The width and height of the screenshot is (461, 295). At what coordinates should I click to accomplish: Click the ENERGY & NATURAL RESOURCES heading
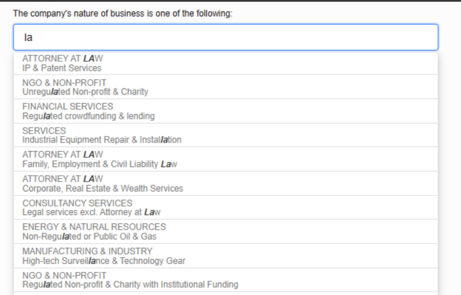click(x=94, y=227)
